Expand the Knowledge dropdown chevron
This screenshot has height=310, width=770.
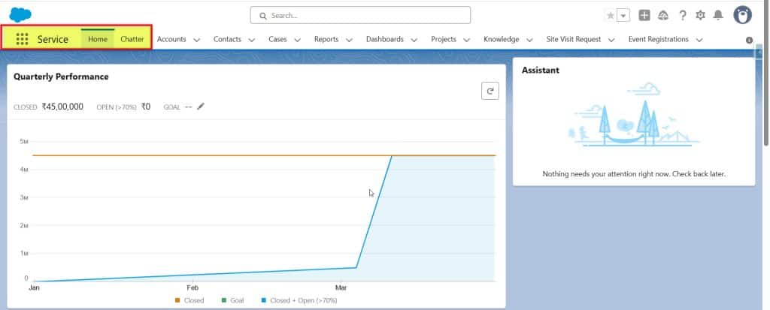(x=529, y=41)
